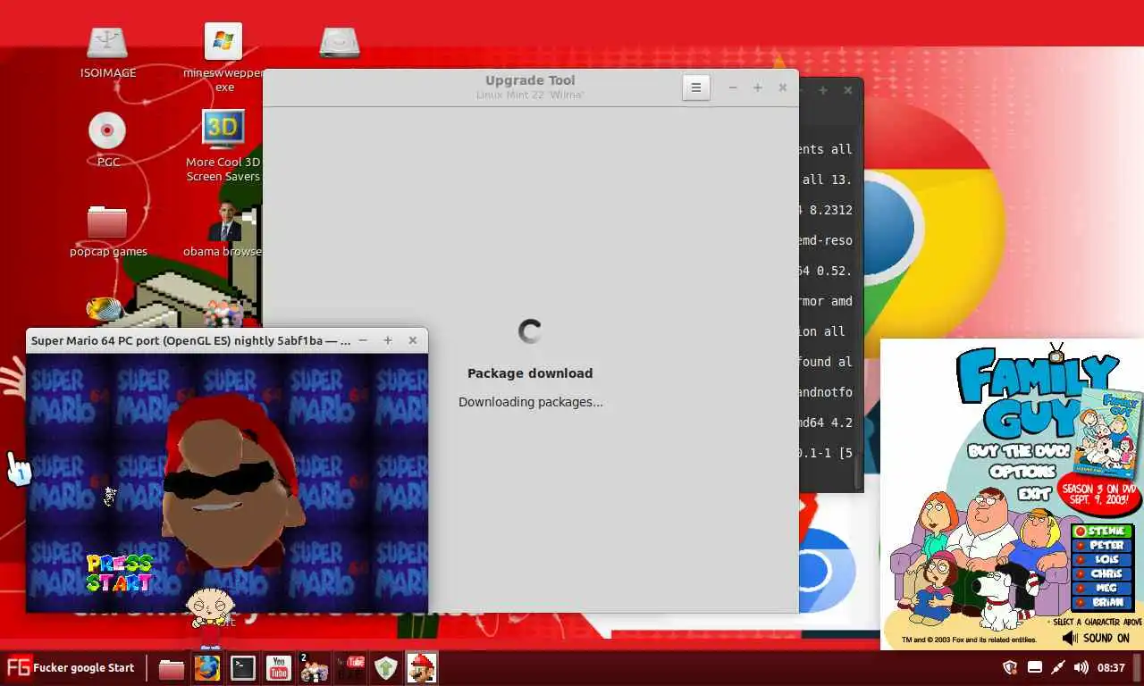The height and width of the screenshot is (686, 1144).
Task: Select the Meg character option
Action: coord(1101,588)
